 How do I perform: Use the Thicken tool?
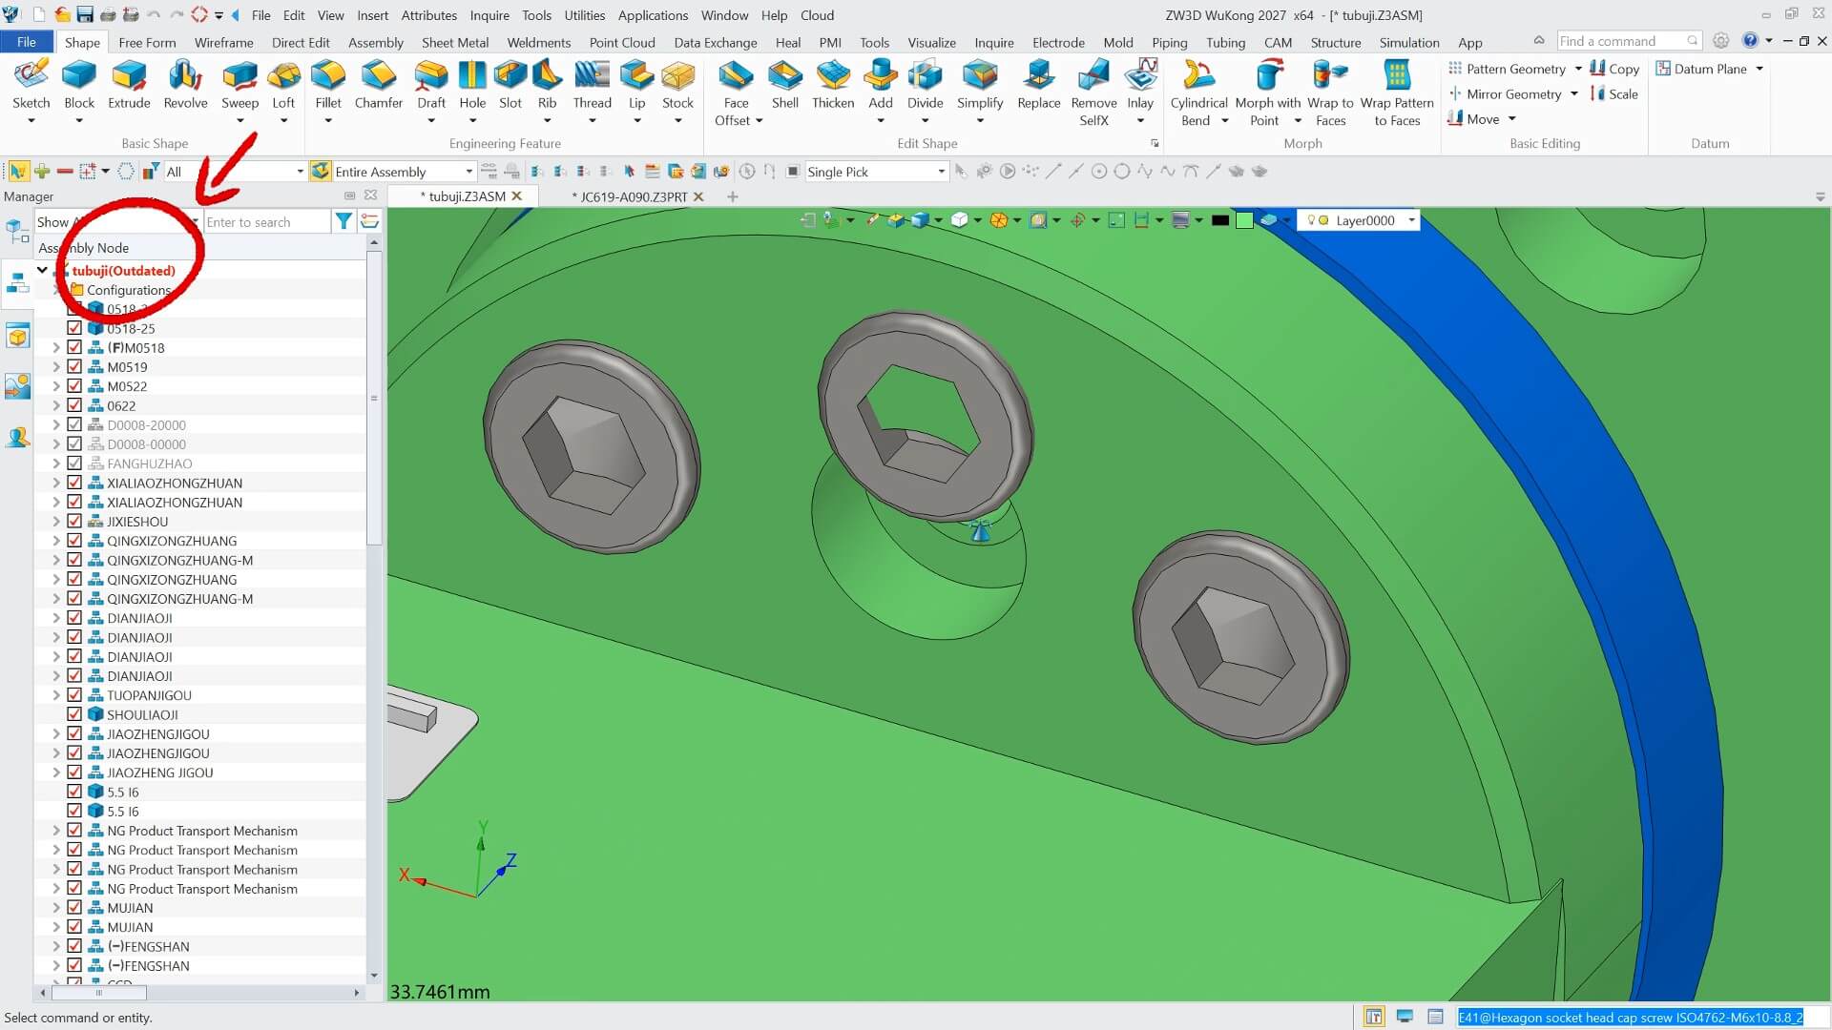click(x=833, y=84)
